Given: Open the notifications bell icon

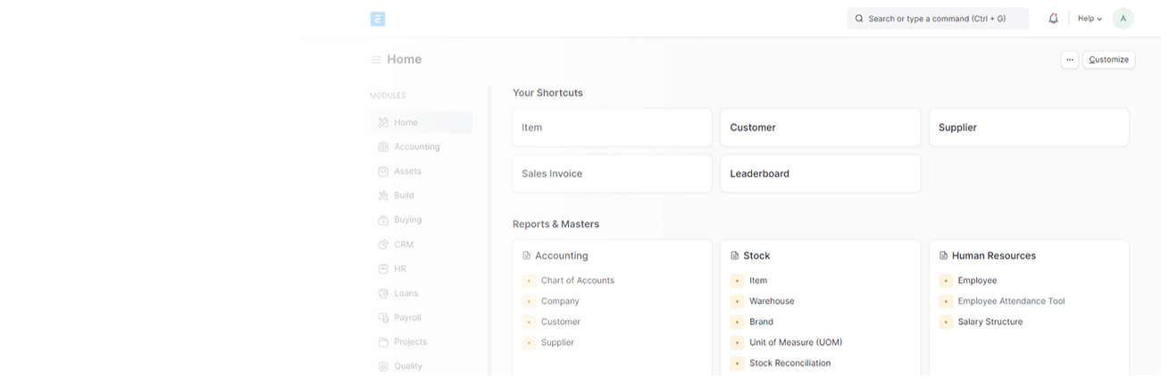Looking at the screenshot, I should [1053, 18].
